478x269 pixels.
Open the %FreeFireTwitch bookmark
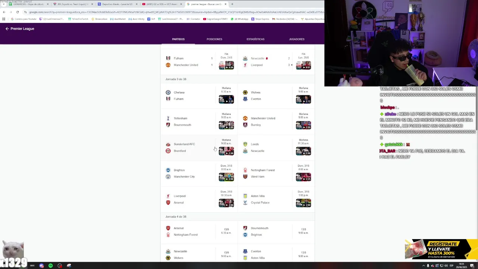coord(78,19)
